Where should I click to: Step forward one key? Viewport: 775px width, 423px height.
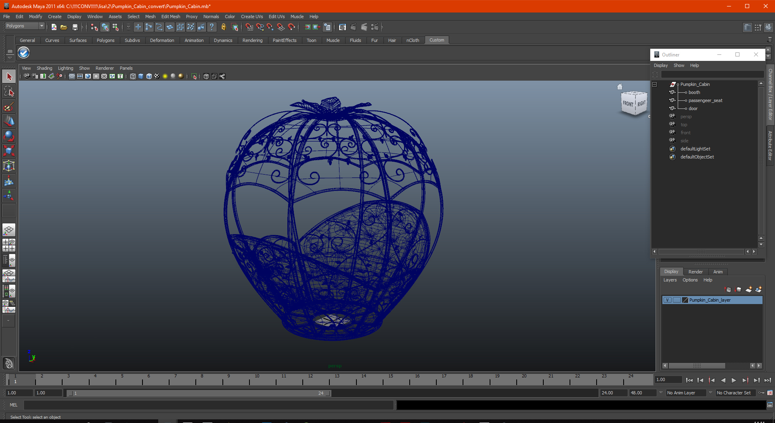click(x=745, y=380)
